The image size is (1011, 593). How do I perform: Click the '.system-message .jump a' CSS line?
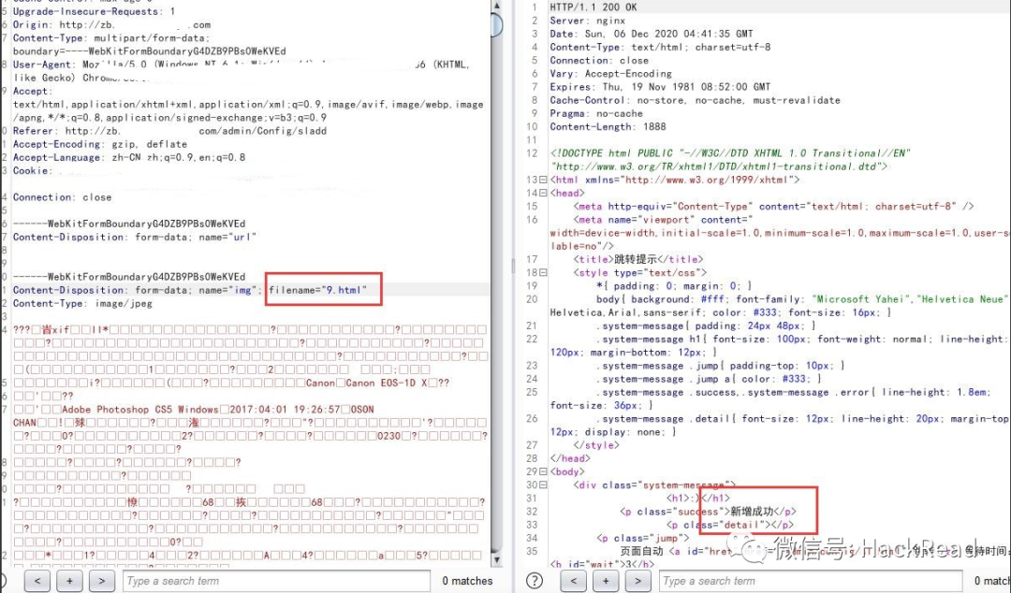tap(709, 379)
